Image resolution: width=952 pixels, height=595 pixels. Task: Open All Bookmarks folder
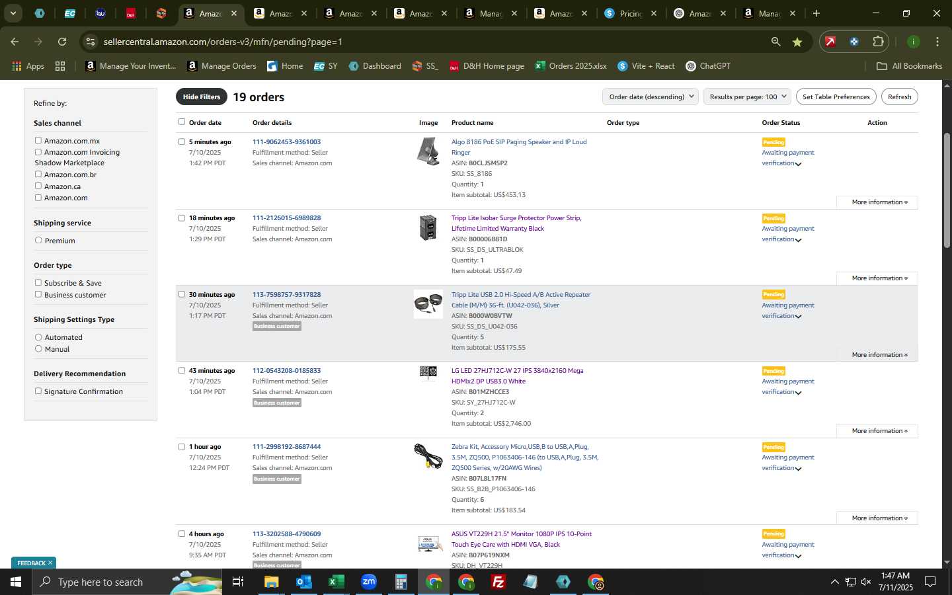[x=909, y=66]
